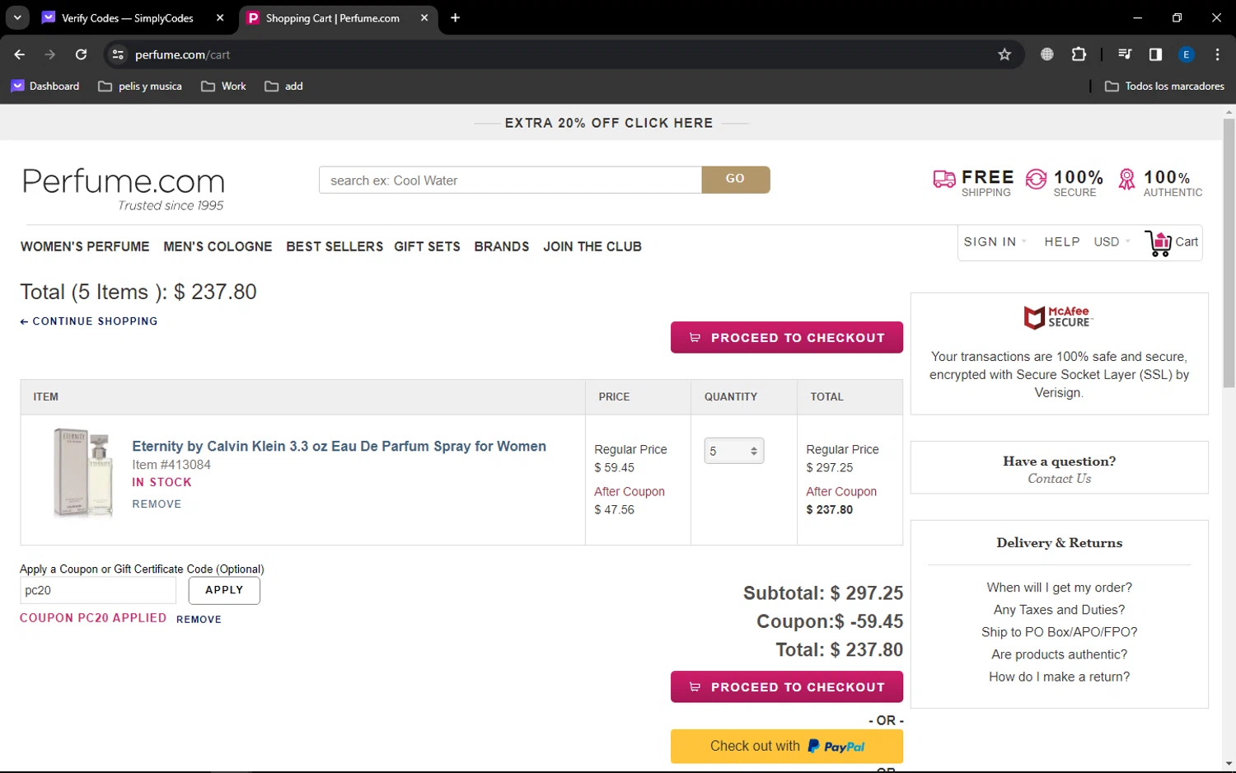Close the Verify Codes SimplyCodes tab
The width and height of the screenshot is (1236, 773).
[220, 17]
